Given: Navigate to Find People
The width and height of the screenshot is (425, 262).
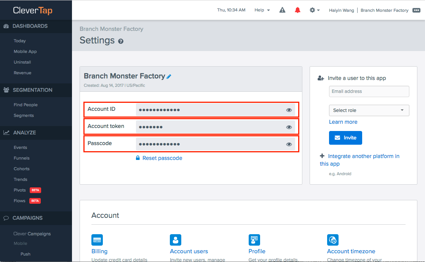Looking at the screenshot, I should point(26,105).
